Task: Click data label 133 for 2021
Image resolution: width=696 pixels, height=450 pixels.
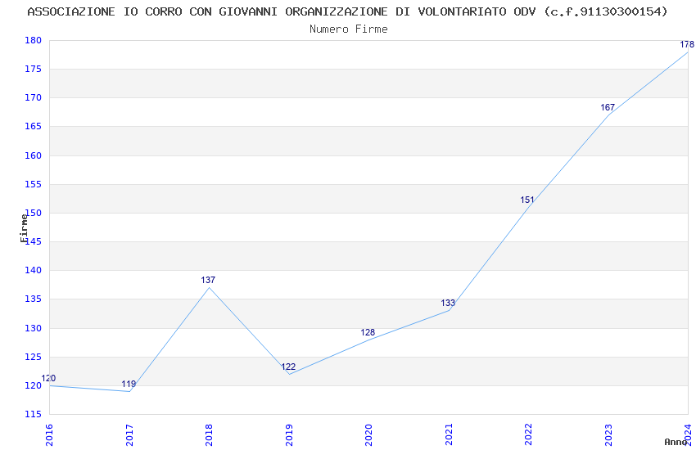Action: tap(448, 303)
